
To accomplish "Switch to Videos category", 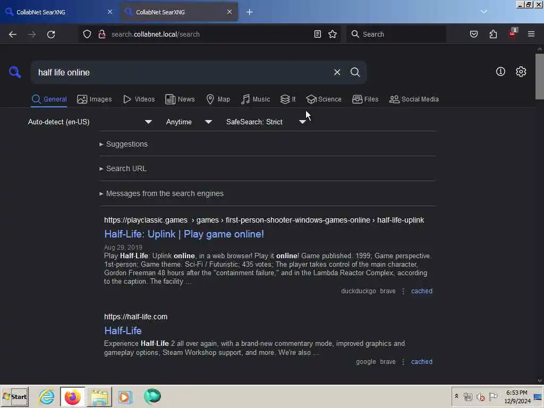I will tap(139, 99).
